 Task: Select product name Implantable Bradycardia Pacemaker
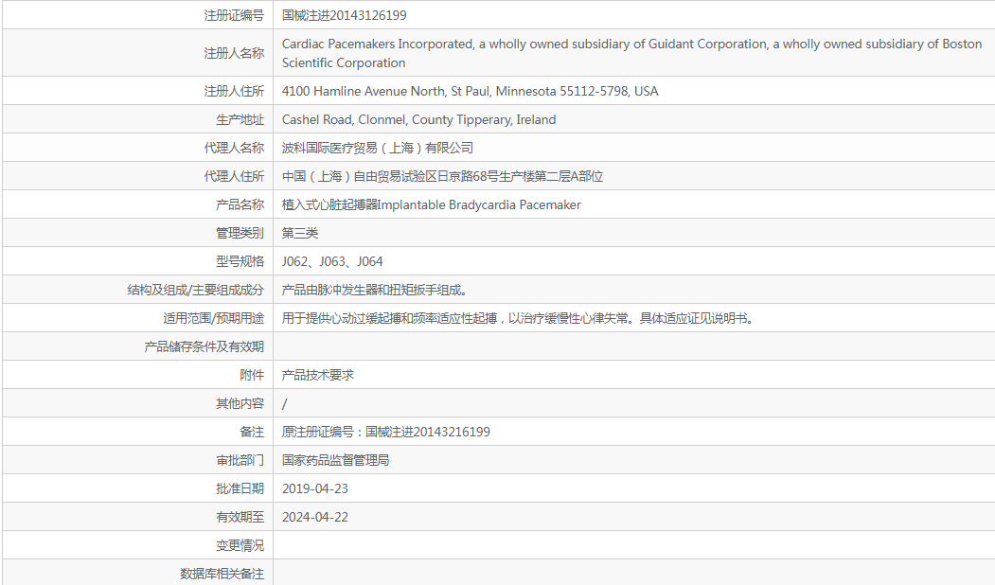[432, 204]
